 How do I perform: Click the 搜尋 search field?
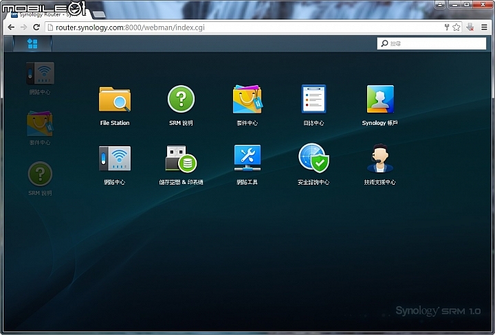[x=432, y=43]
